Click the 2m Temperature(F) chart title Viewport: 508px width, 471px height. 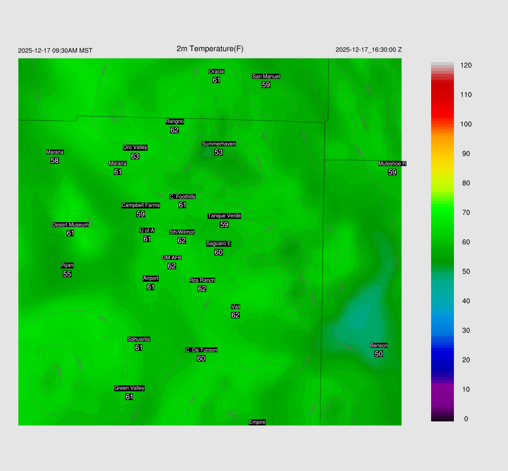pos(210,49)
